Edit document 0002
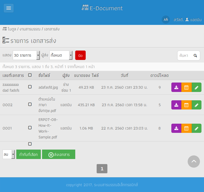This screenshot has width=204, height=192. (x=196, y=105)
